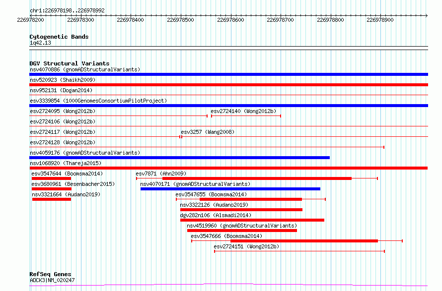Click the chr1:226978198..226978992 region label
Viewport: 442px width, 291px height.
pos(67,10)
